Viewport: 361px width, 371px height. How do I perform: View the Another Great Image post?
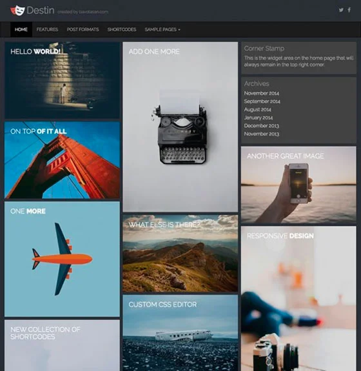(x=298, y=185)
